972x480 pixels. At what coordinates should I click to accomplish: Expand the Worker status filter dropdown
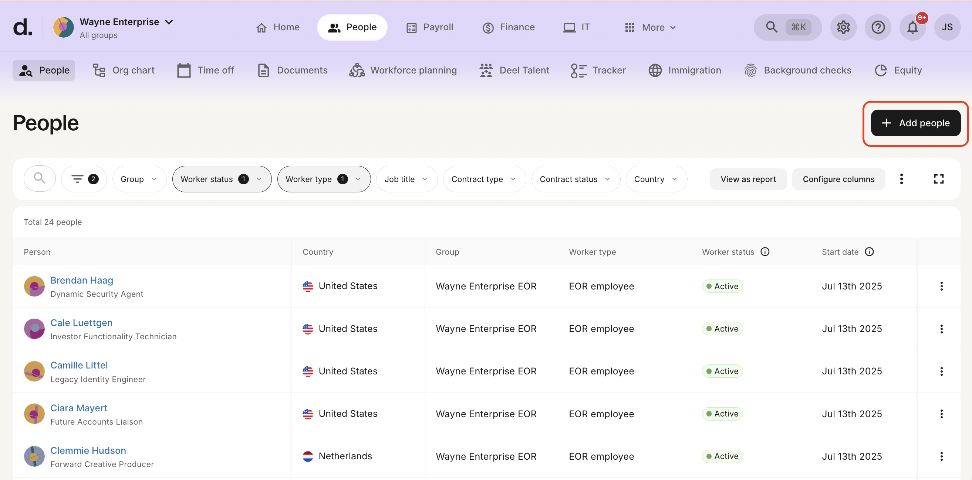pyautogui.click(x=222, y=179)
